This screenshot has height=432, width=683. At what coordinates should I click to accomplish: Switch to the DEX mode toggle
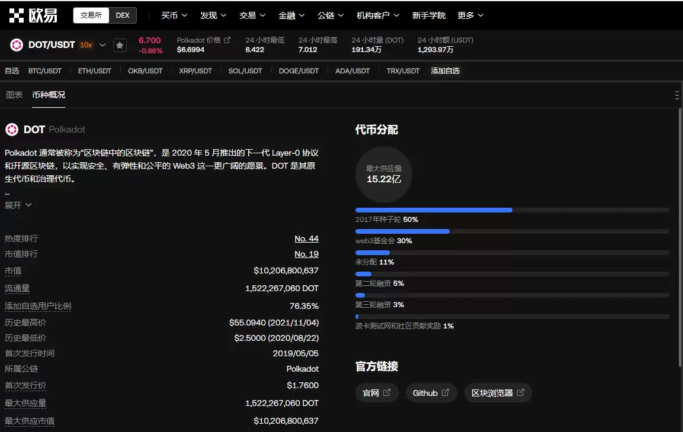(x=123, y=15)
